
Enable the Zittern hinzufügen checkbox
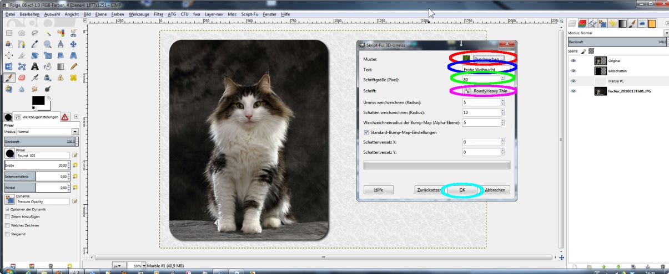pos(7,217)
